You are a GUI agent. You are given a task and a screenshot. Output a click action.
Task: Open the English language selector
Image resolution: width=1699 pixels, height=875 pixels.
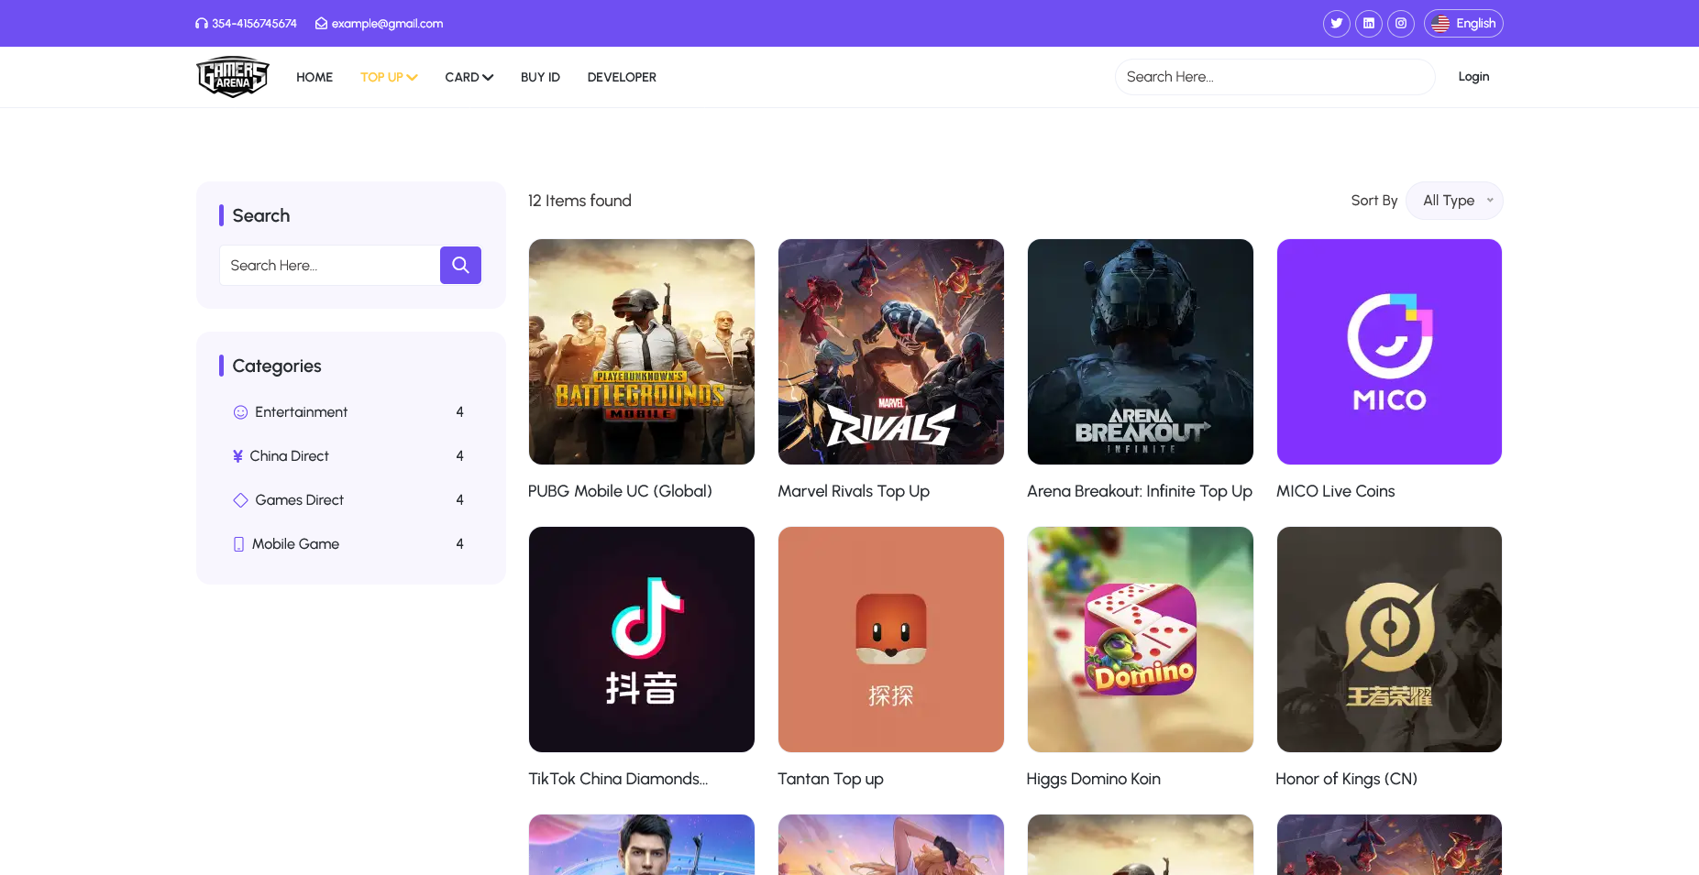[x=1463, y=24]
